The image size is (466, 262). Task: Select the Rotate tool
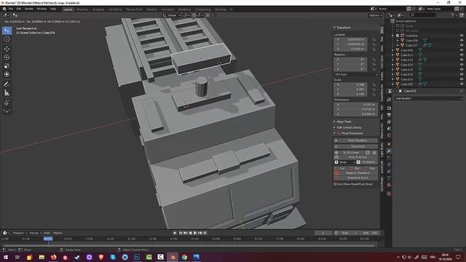(7, 57)
